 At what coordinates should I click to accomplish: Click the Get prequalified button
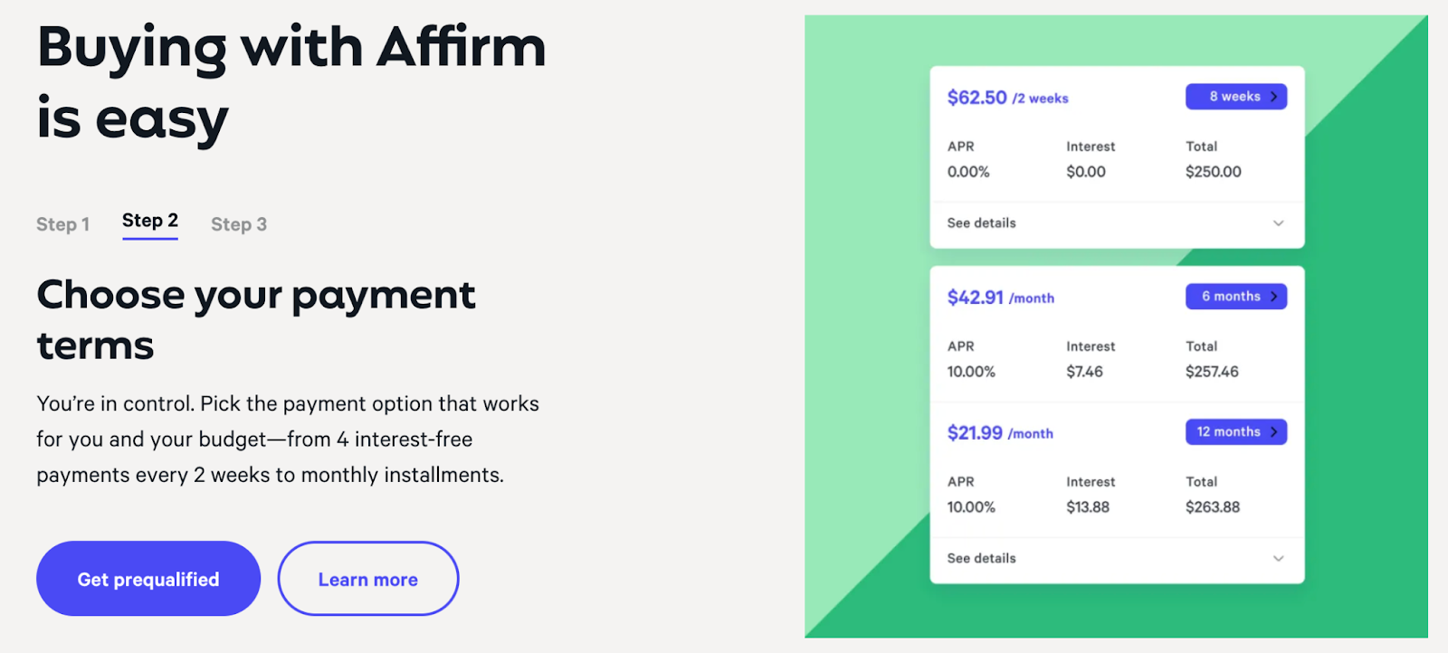coord(148,579)
